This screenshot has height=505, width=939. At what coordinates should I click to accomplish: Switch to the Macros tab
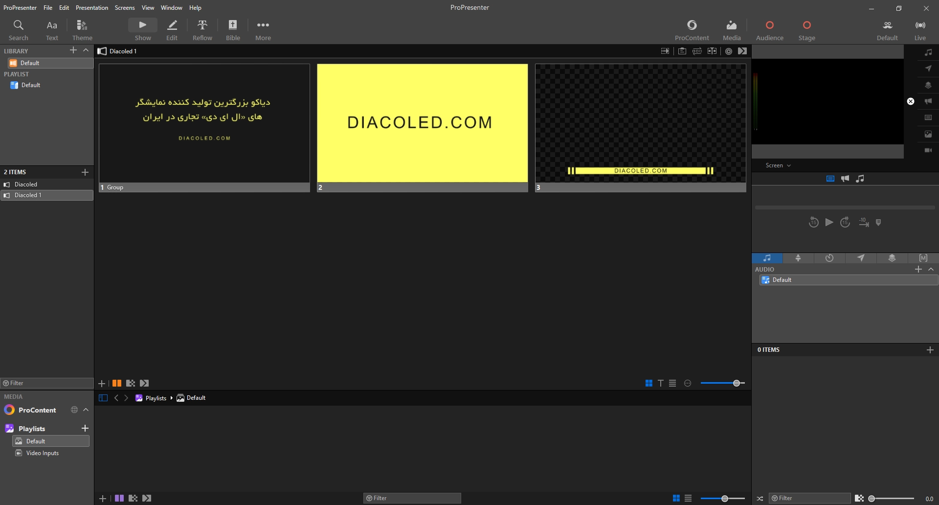tap(923, 258)
